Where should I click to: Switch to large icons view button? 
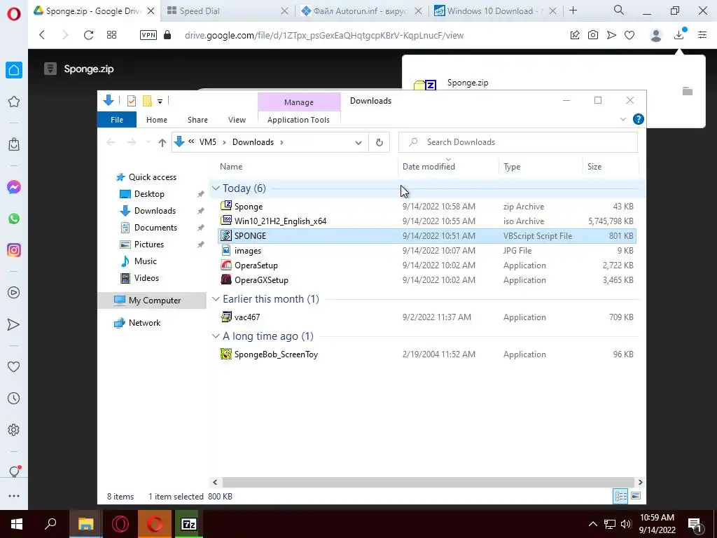(636, 496)
